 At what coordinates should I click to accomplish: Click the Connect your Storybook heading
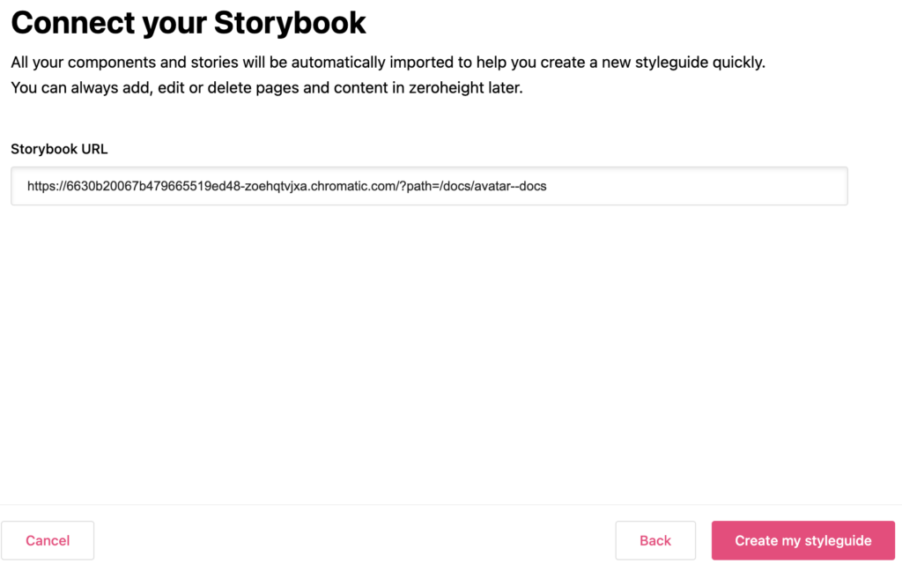(189, 22)
